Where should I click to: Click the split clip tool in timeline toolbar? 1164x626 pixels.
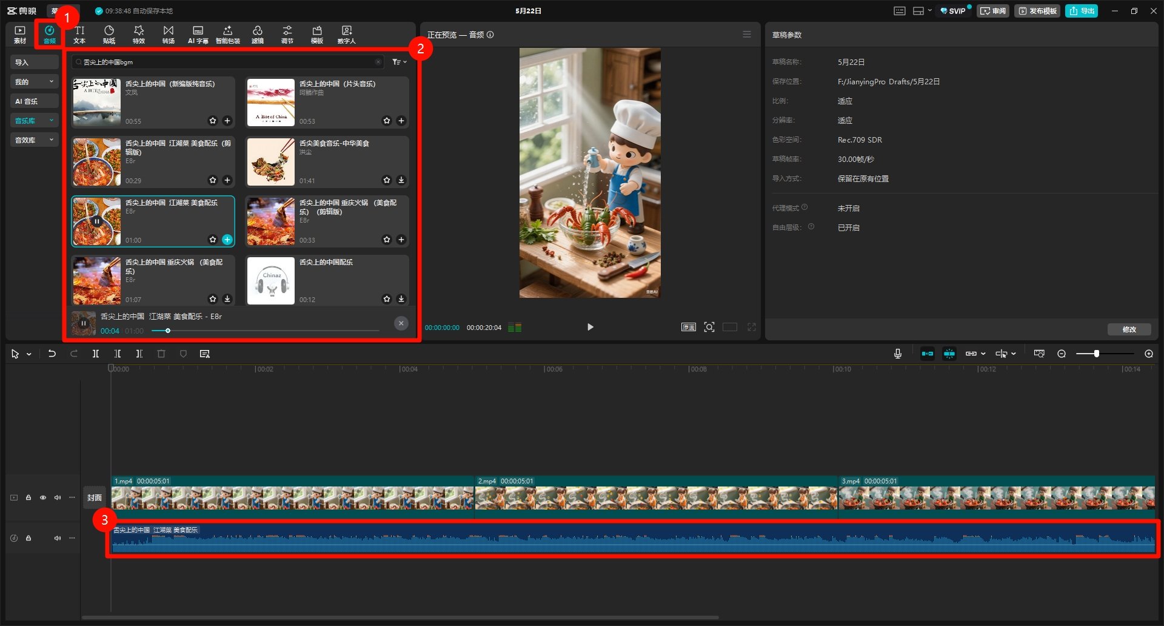pyautogui.click(x=96, y=354)
